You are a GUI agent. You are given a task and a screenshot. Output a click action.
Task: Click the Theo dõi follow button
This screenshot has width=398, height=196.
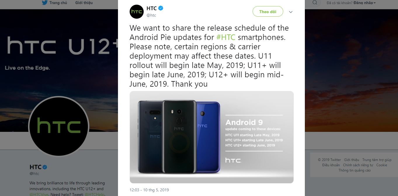pyautogui.click(x=268, y=12)
